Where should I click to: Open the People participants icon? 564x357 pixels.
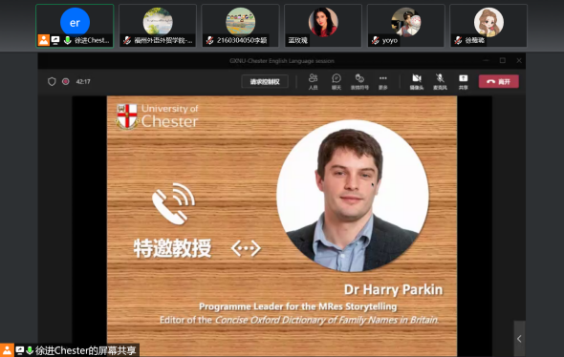point(313,81)
